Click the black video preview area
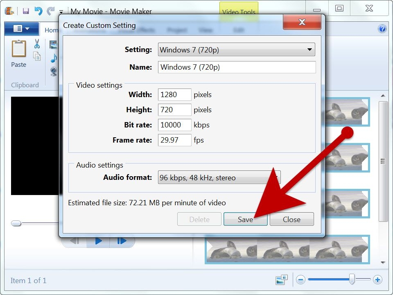The width and height of the screenshot is (393, 295). point(35,146)
